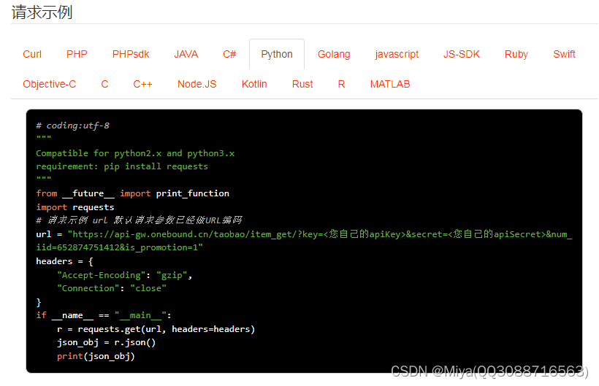The image size is (599, 386).
Task: Click the 'Compatible for python2.x and python3.x' line
Action: click(x=135, y=153)
